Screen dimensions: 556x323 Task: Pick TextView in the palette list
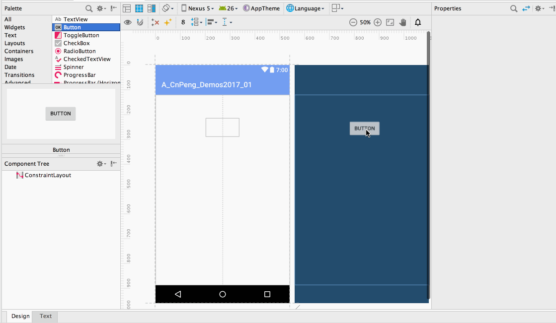86,19
